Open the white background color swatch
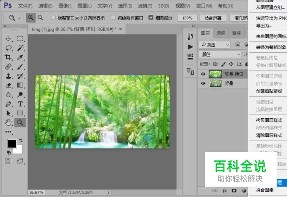287x197 pixels. pyautogui.click(x=19, y=151)
